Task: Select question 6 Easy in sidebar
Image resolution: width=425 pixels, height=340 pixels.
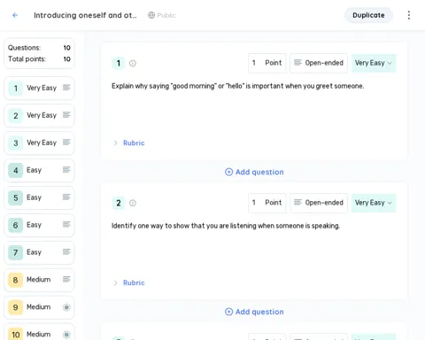Action: 39,225
